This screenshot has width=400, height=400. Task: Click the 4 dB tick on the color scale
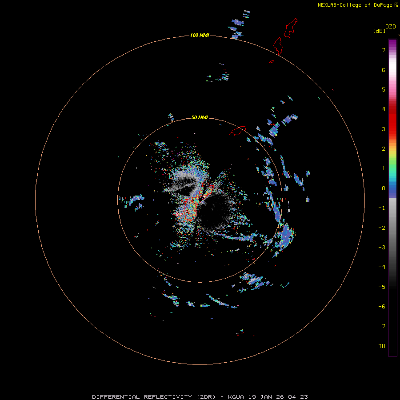384,109
